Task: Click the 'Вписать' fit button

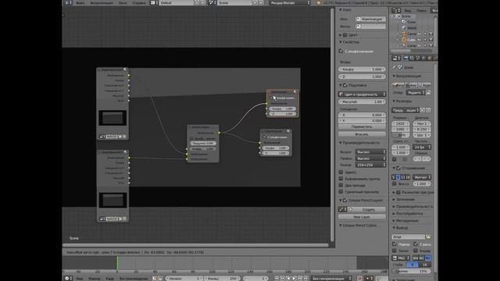Action: (362, 134)
